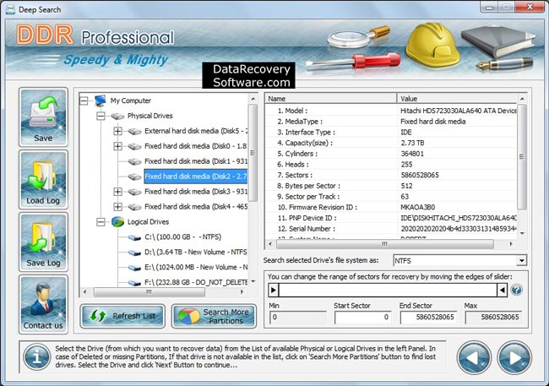Click scroll-right arrow of drive tree
This screenshot has width=549, height=386.
(x=242, y=291)
